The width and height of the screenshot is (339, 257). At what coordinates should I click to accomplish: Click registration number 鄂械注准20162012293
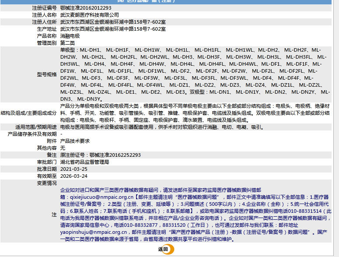pyautogui.click(x=86, y=8)
